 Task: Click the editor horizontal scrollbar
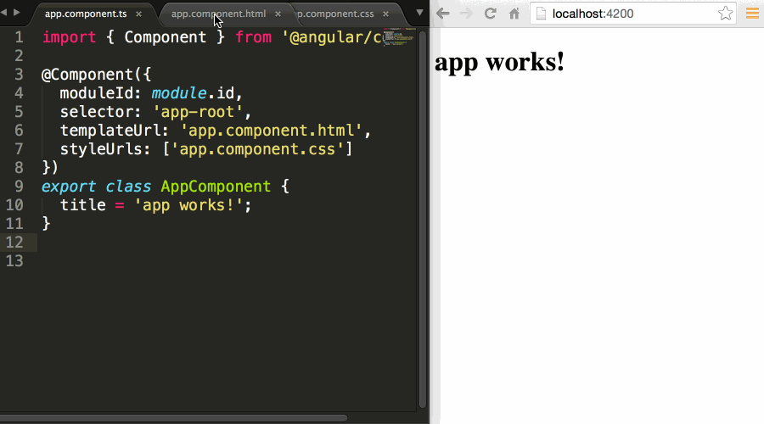[173, 418]
